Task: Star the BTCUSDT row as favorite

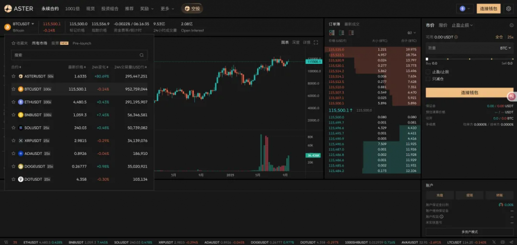Action: click(x=14, y=89)
